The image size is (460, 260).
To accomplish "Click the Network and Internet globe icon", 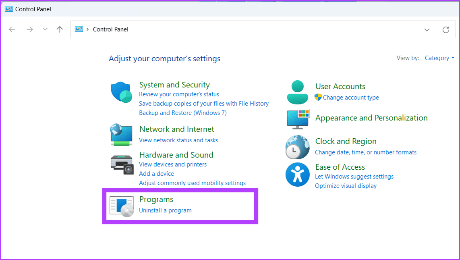I will pos(121,135).
